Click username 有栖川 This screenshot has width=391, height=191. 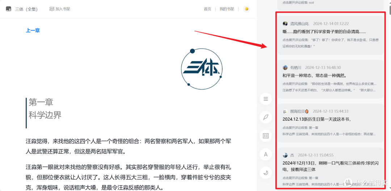pyautogui.click(x=296, y=68)
